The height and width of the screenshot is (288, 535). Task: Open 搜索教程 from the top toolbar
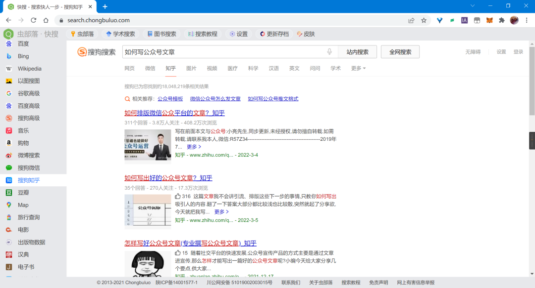203,34
